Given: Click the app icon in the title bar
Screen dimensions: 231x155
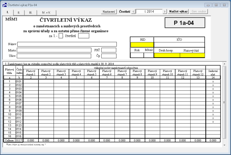Looking at the screenshot, I should tap(5, 5).
